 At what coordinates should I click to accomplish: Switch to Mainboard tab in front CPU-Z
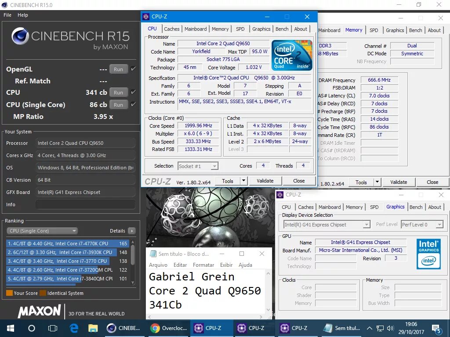(196, 29)
